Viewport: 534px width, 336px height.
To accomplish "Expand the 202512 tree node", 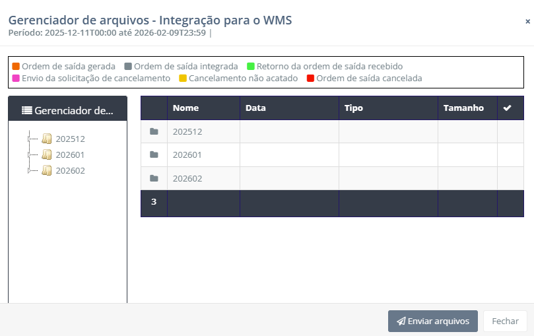I will pyautogui.click(x=30, y=139).
